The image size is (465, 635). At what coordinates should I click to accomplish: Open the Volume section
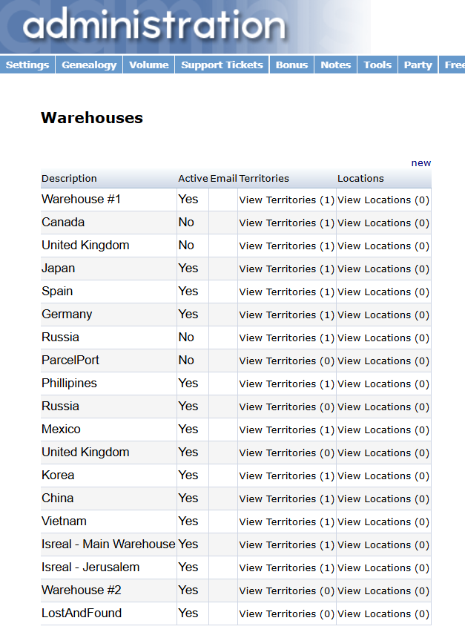tap(148, 65)
